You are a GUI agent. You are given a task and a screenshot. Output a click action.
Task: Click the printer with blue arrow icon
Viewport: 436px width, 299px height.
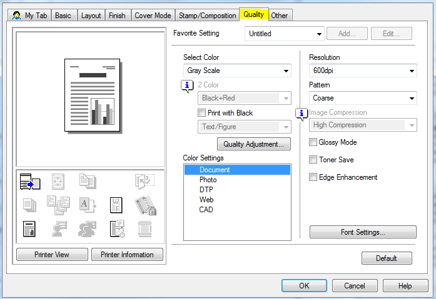(x=29, y=182)
